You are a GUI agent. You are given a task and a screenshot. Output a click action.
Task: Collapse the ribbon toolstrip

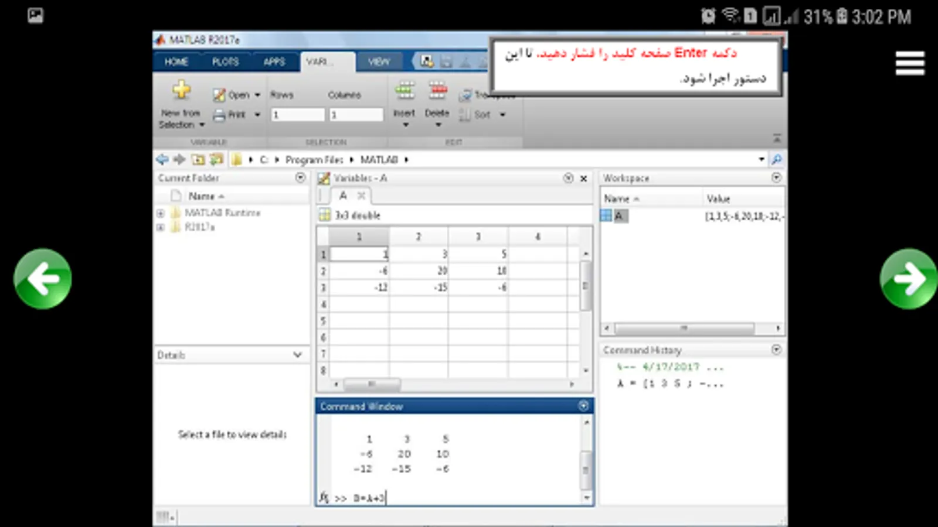point(777,138)
